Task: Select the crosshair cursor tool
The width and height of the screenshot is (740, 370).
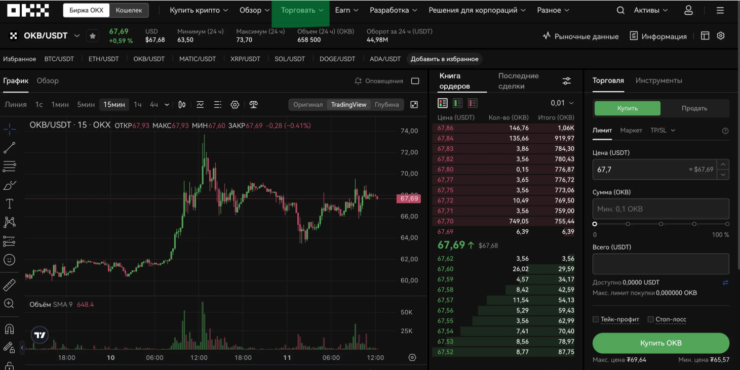Action: 10,129
